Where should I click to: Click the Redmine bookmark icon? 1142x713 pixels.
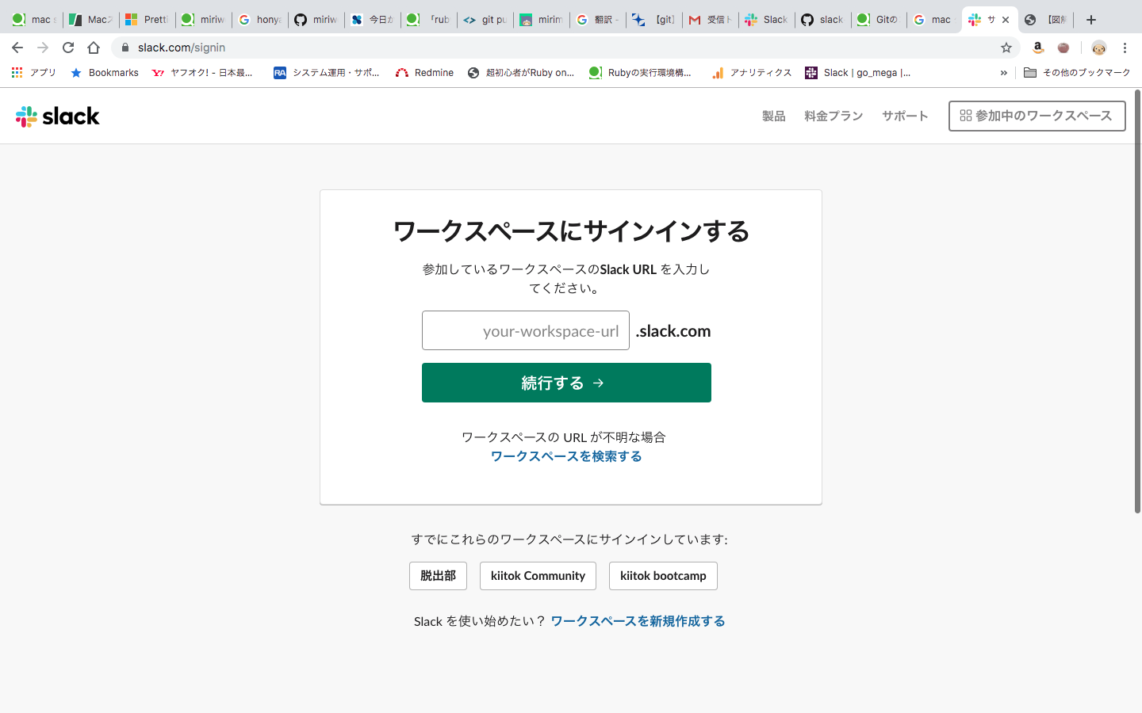point(400,72)
